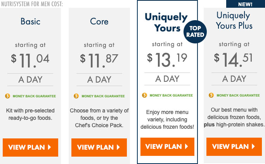265x164 pixels.
Task: Click the Uniquely Yours Plus heading
Action: (x=234, y=21)
